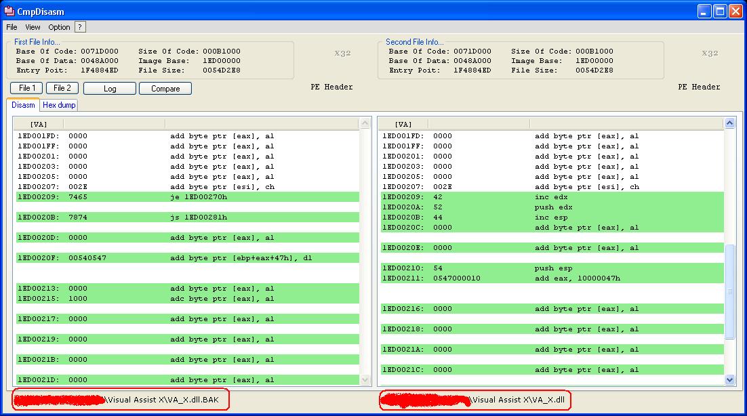Click the File 2 button
The image size is (747, 416).
[62, 88]
